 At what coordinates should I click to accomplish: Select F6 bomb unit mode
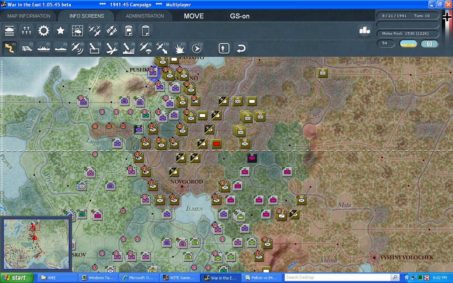pos(95,48)
